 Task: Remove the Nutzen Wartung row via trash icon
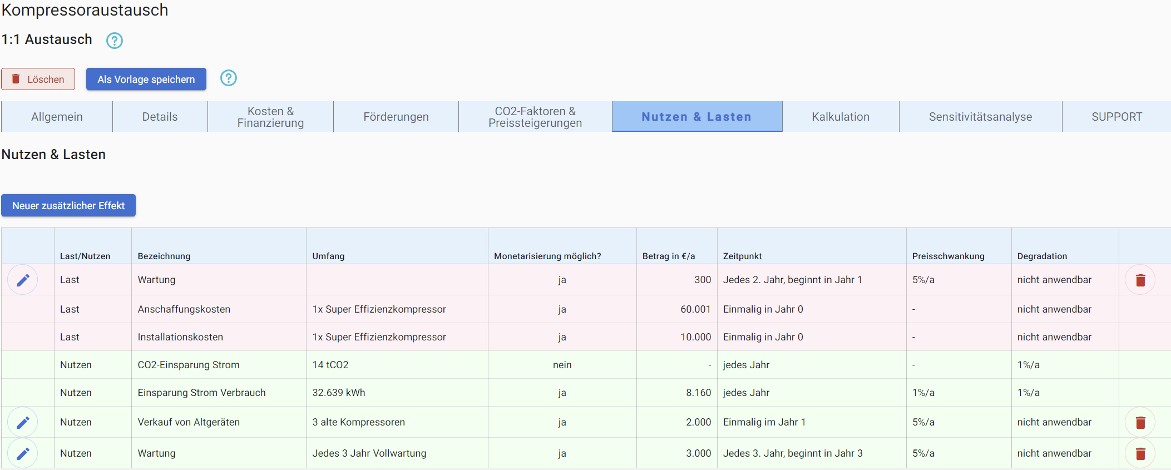(x=1140, y=453)
